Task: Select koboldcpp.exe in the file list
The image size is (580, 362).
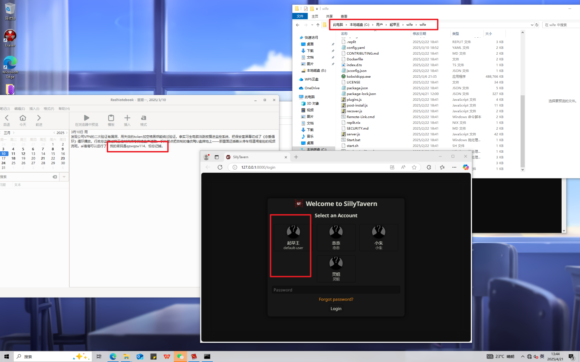Action: coord(358,77)
